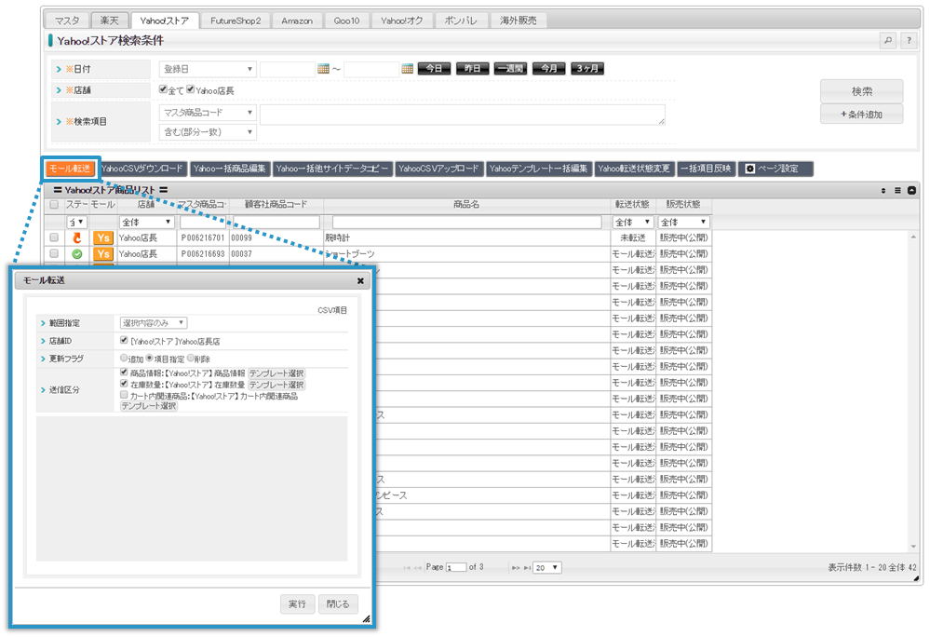Open the ステータス column filter dropdown

77,223
